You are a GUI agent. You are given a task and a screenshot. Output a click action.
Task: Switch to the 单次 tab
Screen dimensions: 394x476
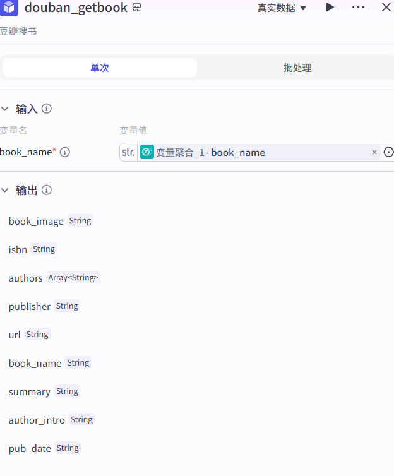(100, 68)
